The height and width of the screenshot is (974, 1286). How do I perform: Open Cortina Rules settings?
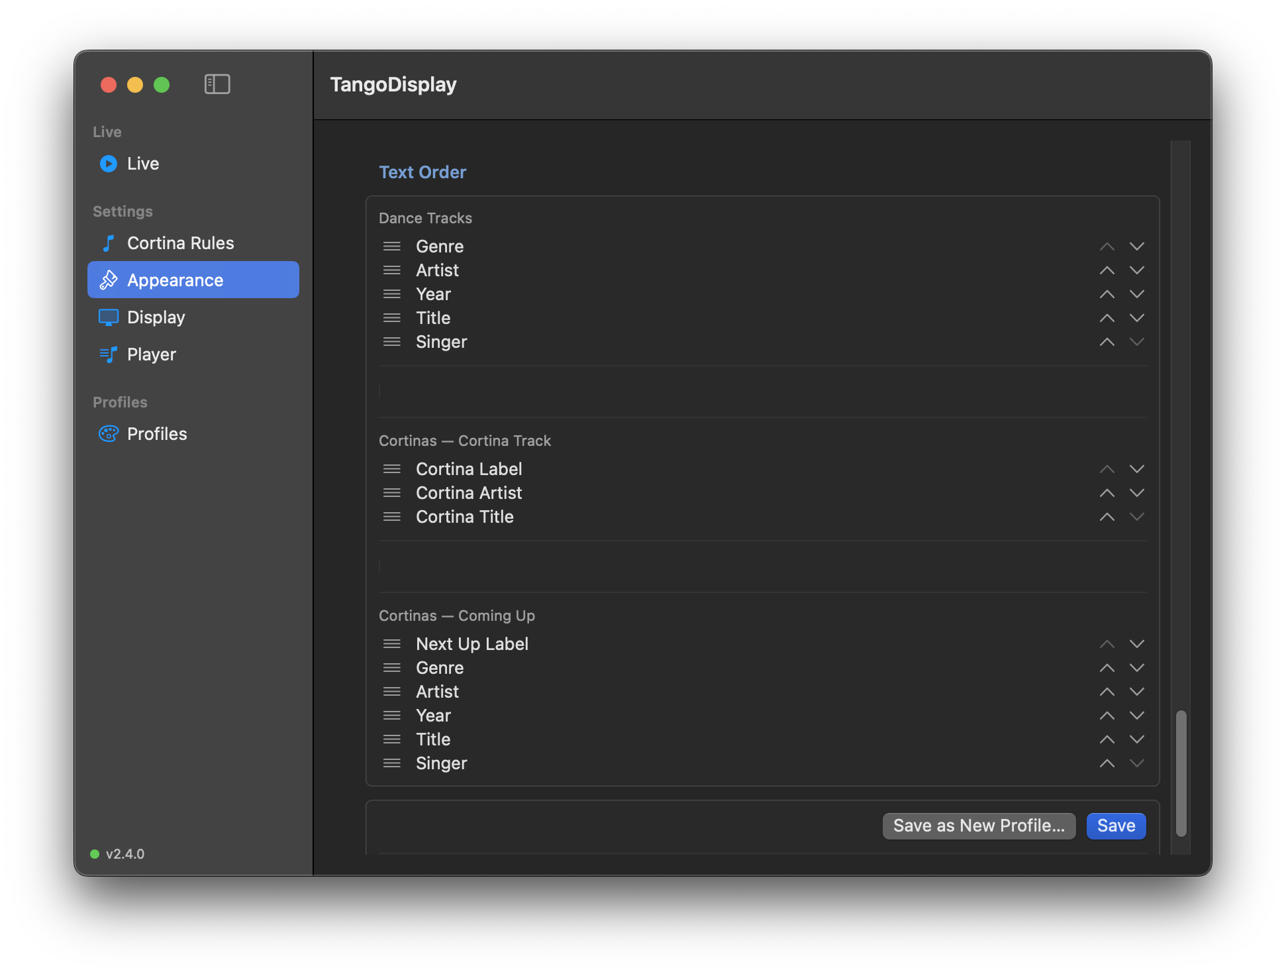[x=193, y=243]
